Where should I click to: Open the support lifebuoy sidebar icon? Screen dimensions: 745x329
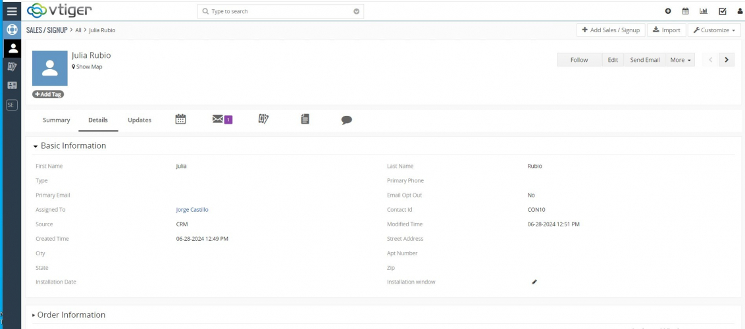[x=12, y=30]
